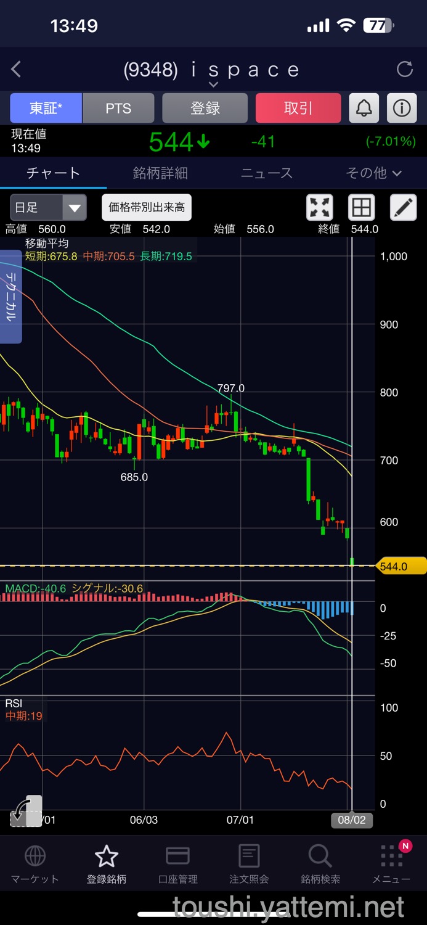Open the 日足 timeframe dropdown

coord(48,208)
